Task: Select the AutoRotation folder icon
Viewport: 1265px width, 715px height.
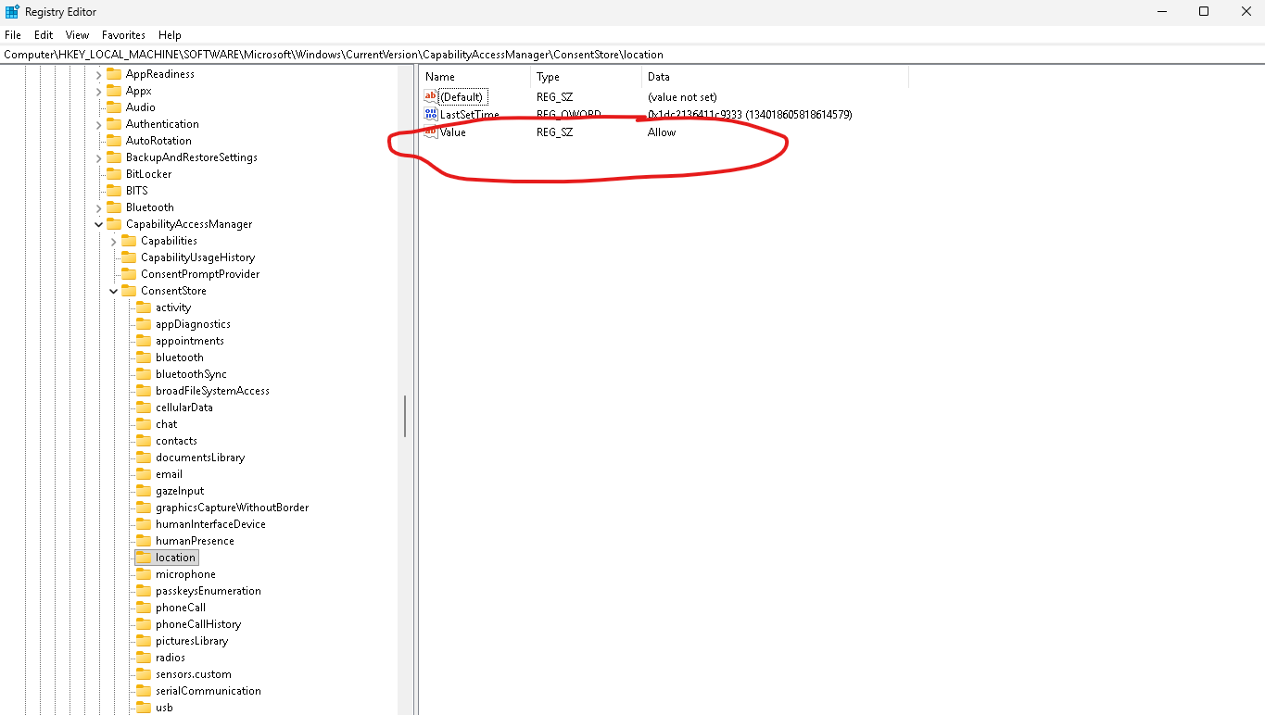Action: pyautogui.click(x=114, y=141)
